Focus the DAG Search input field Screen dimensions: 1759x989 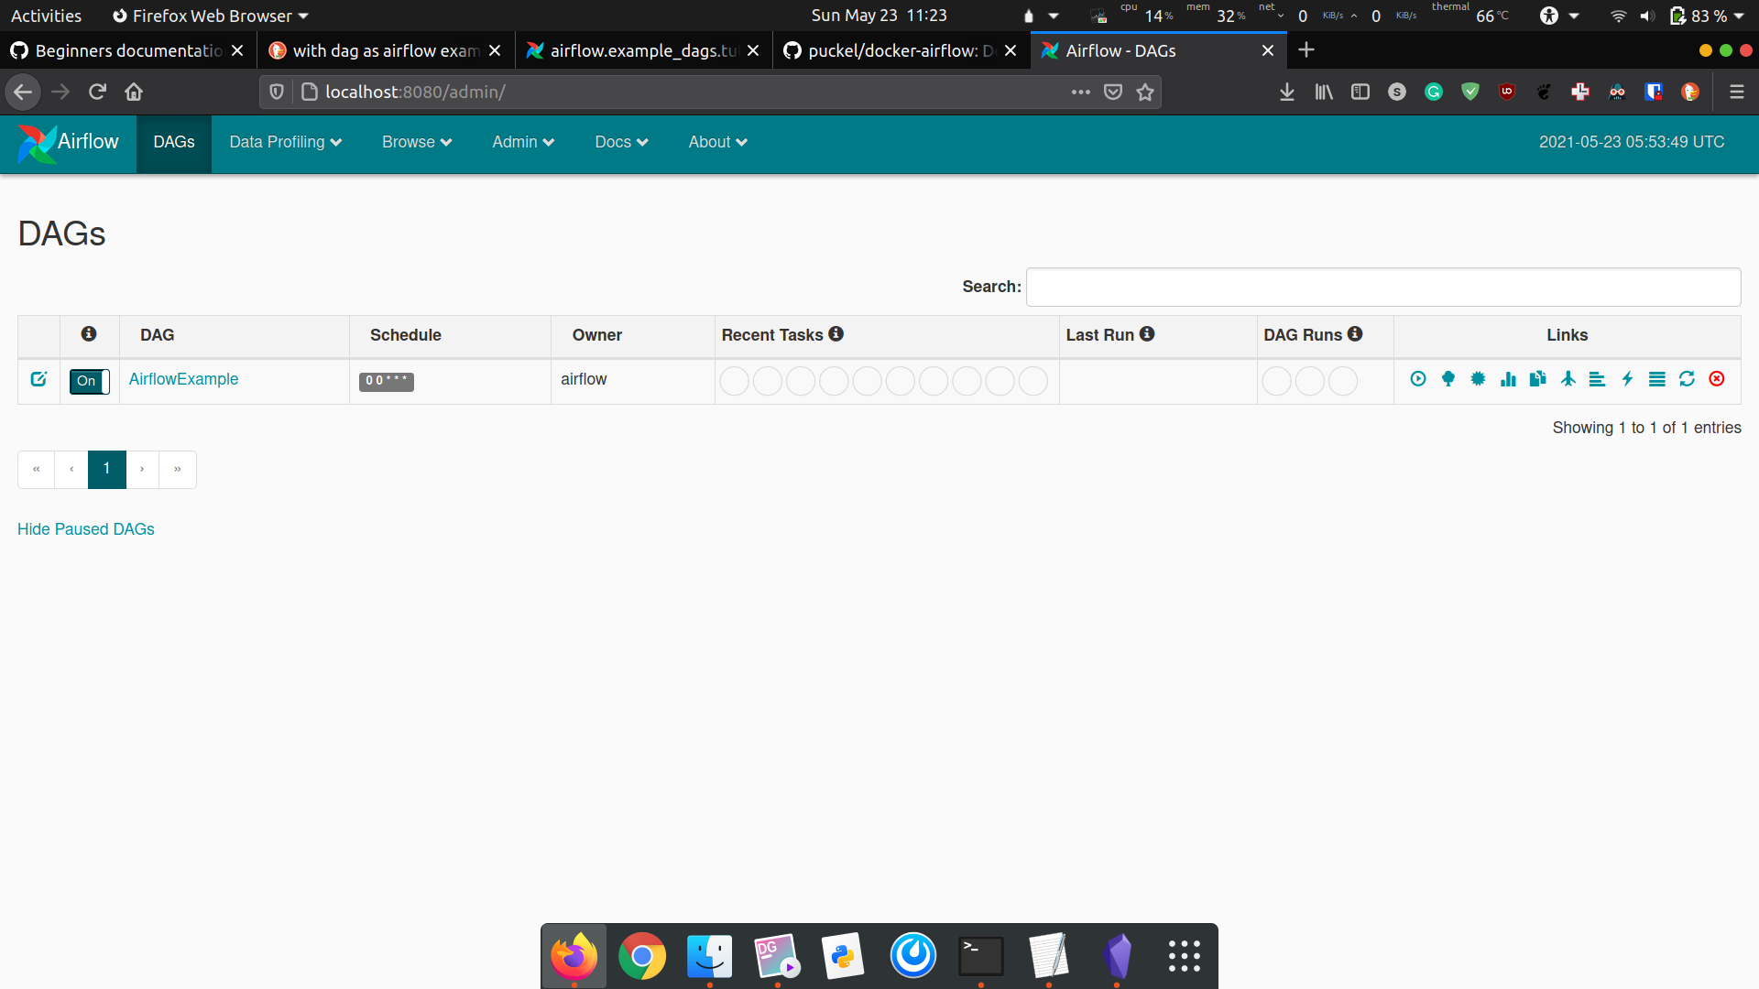[1383, 287]
